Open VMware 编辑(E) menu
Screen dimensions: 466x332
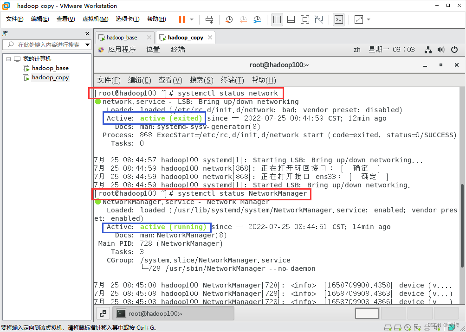click(40, 19)
